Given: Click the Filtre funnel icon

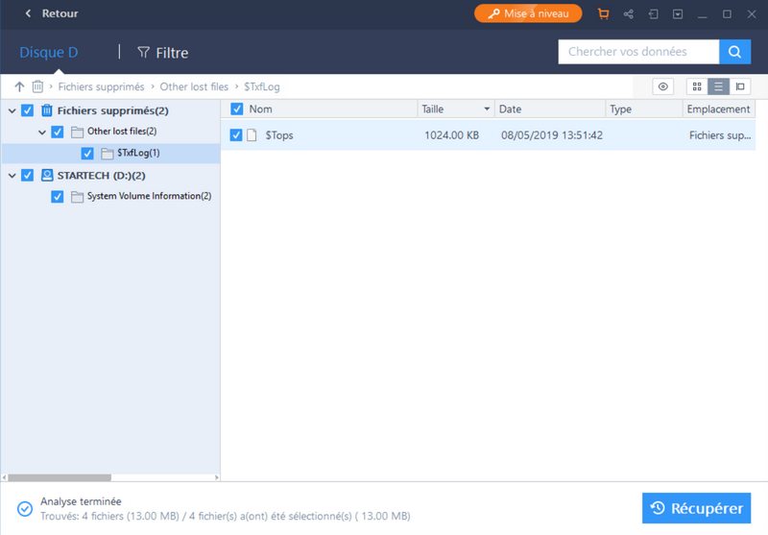Looking at the screenshot, I should tap(143, 52).
